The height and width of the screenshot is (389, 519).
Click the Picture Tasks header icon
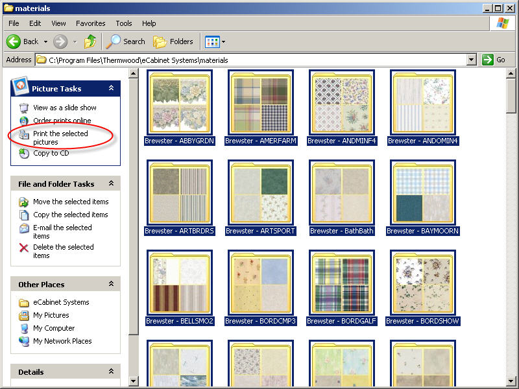(20, 86)
